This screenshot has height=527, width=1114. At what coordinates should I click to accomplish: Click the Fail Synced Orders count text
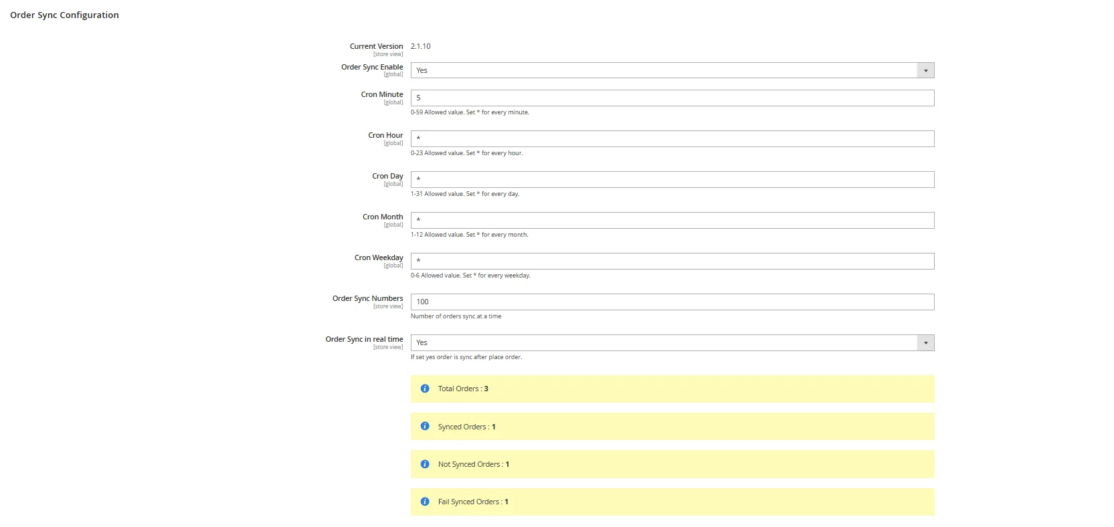click(x=473, y=502)
